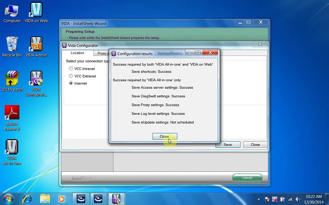
Task: Open the Windows Start menu
Action: tap(8, 199)
